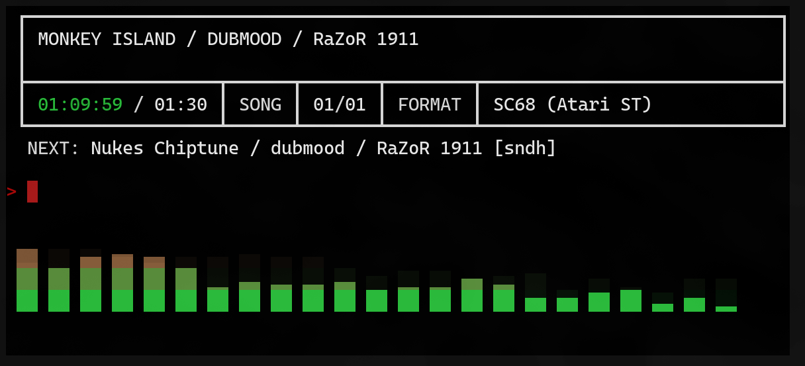Click the SC68 (Atari ST) format value
The width and height of the screenshot is (805, 366).
(x=573, y=105)
